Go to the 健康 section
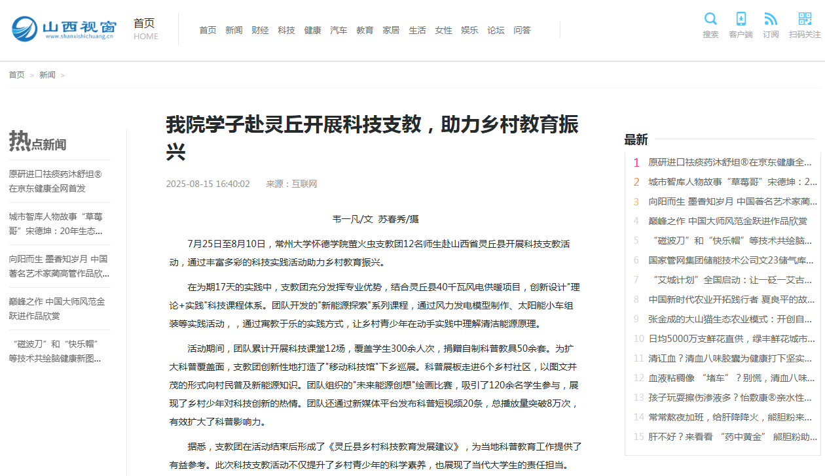This screenshot has width=825, height=476. point(312,30)
